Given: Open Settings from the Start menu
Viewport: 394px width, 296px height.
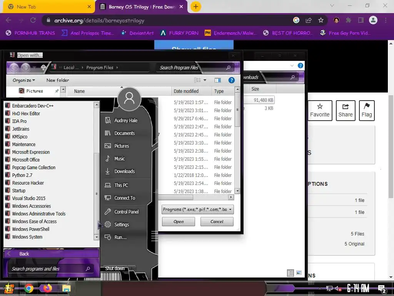Looking at the screenshot, I should tap(121, 224).
